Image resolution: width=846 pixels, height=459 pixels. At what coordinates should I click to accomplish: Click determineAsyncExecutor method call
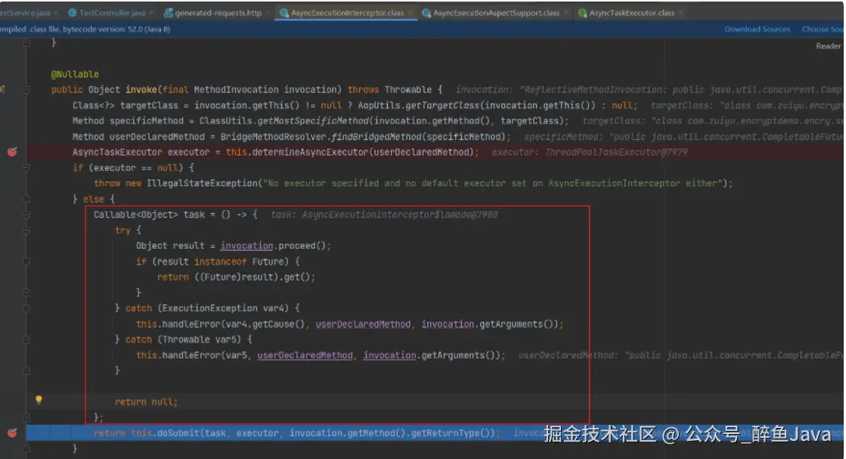[309, 152]
